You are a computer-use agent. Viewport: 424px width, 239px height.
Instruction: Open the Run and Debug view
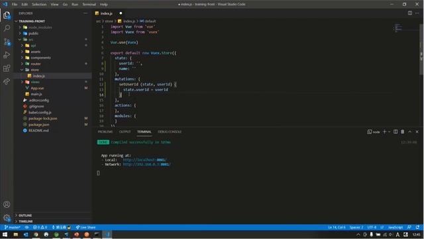(7, 55)
